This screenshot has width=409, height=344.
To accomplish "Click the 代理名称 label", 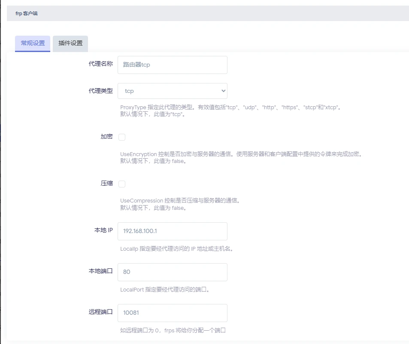I will point(101,64).
